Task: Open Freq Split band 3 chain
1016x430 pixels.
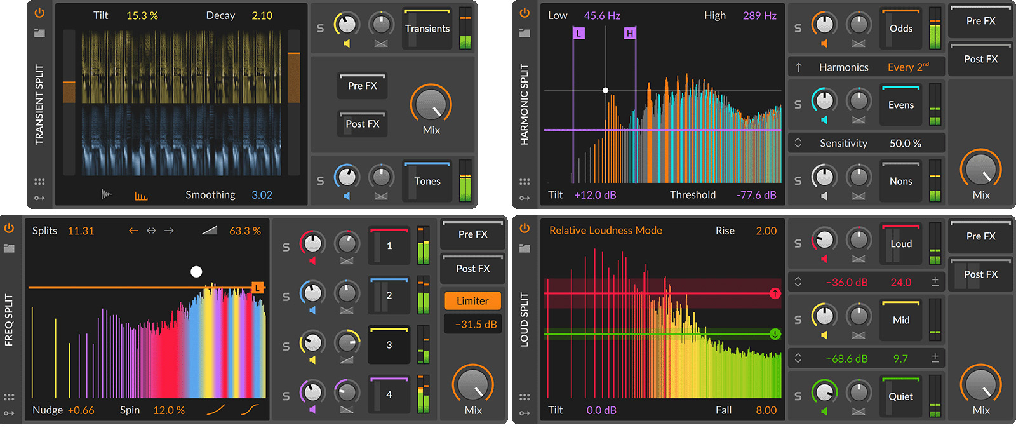Action: pyautogui.click(x=389, y=345)
